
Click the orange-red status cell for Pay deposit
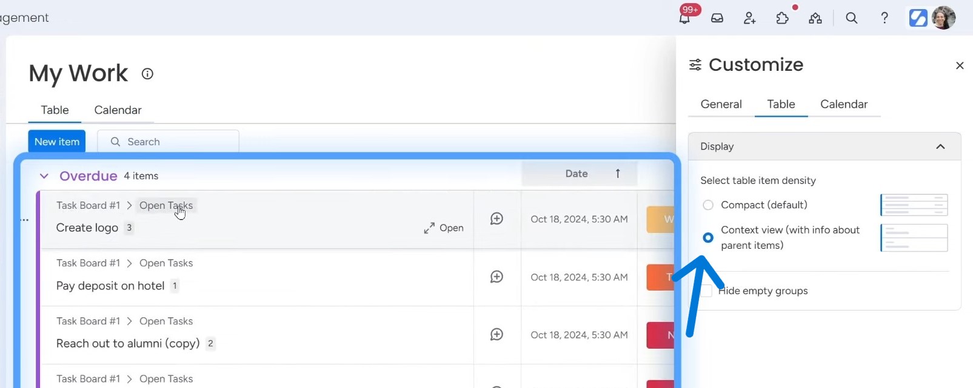[x=660, y=277]
